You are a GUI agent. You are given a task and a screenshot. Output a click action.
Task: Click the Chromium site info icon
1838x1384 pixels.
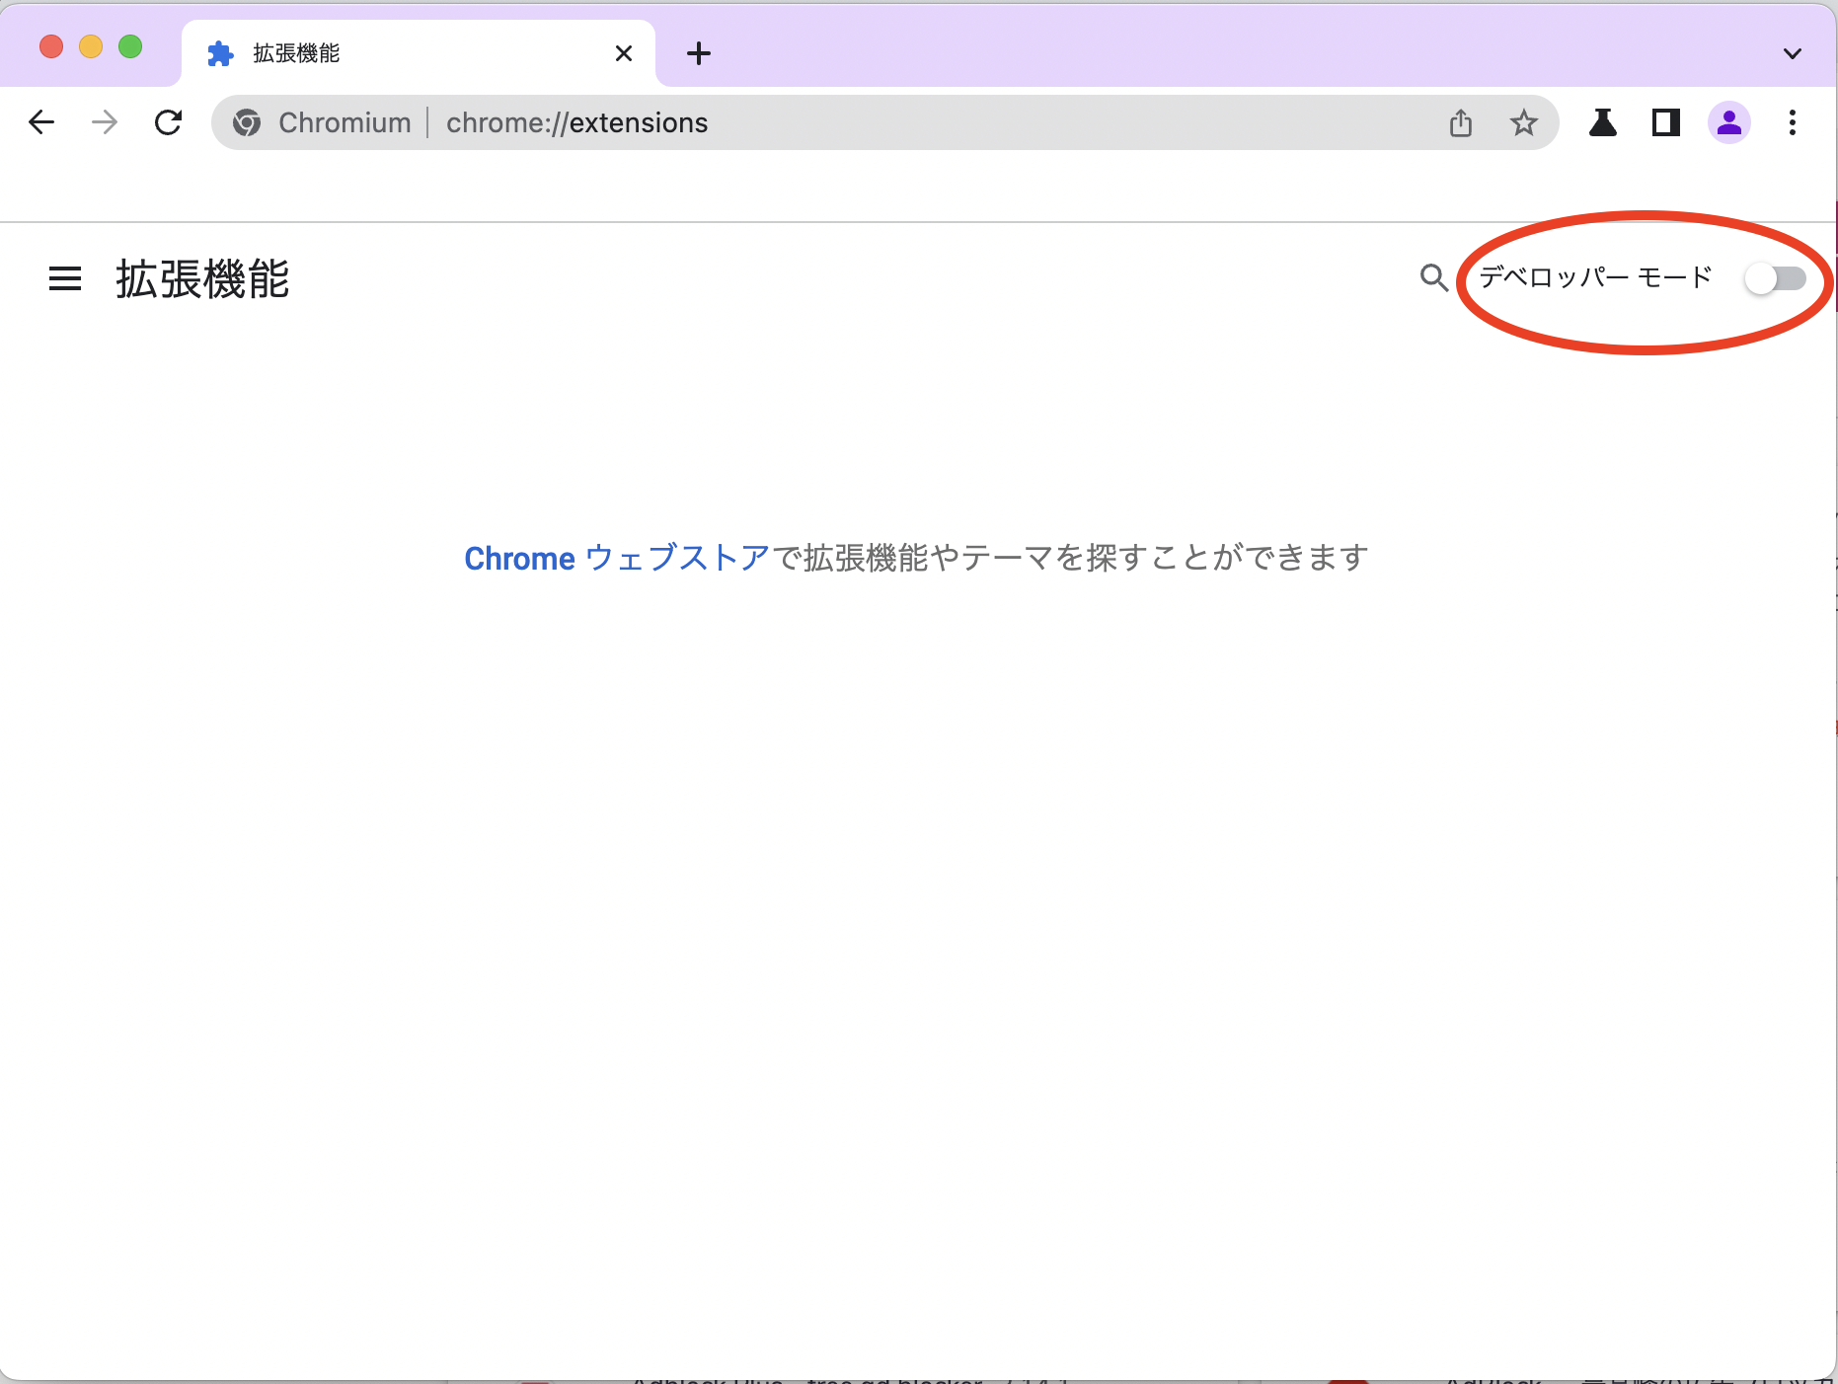coord(247,122)
